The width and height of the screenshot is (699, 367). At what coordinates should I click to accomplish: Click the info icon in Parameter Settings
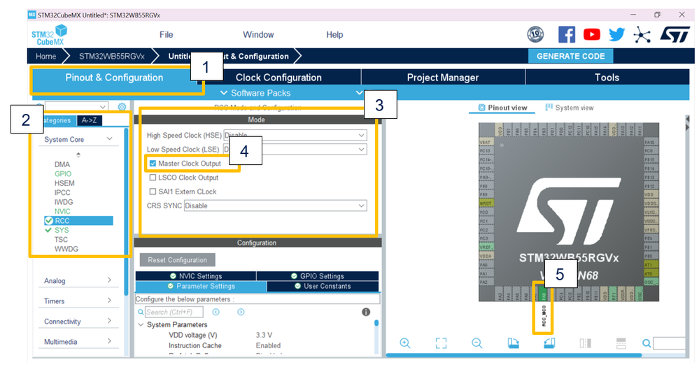pos(366,312)
